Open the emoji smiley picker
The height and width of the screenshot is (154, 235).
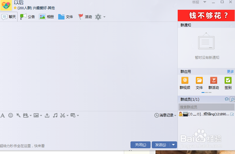tap(10, 115)
